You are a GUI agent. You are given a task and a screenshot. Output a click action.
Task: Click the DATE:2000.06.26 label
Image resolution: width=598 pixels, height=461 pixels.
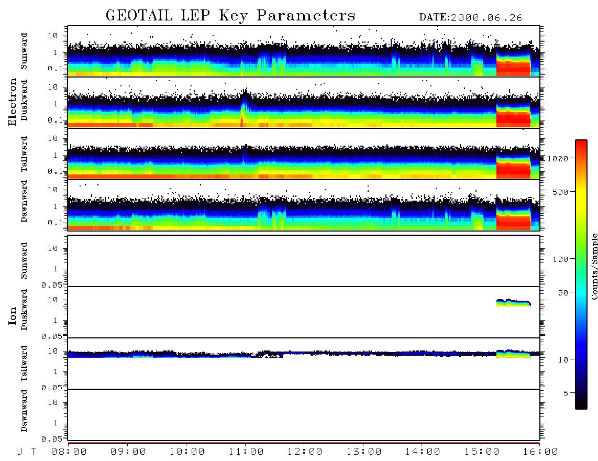471,18
